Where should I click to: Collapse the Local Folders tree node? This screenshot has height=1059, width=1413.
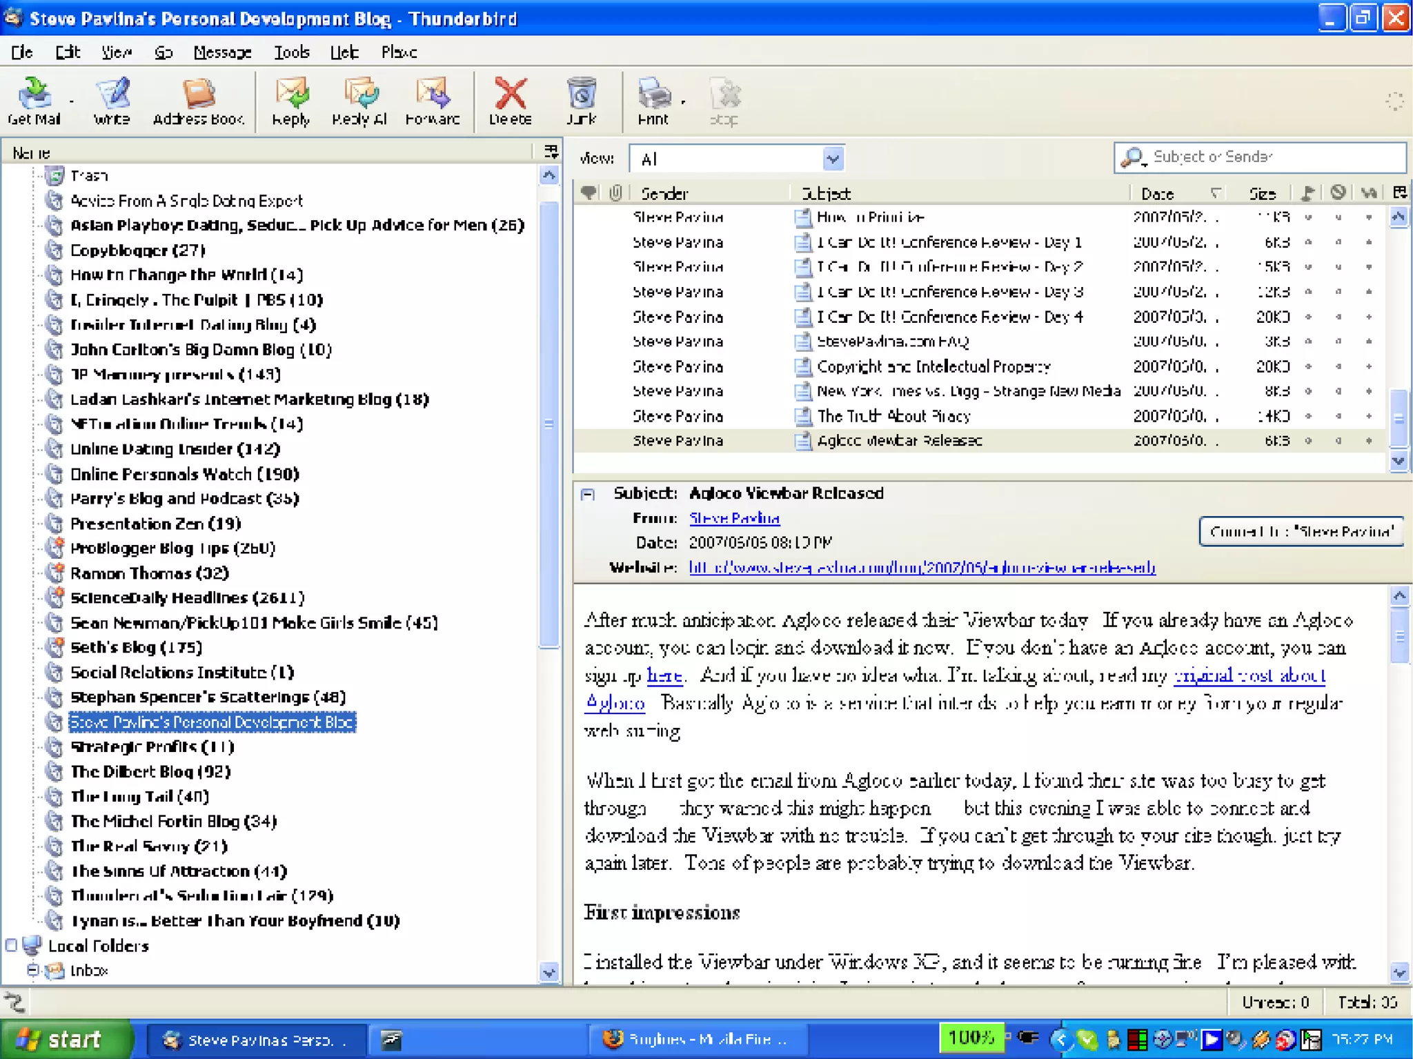coord(11,945)
